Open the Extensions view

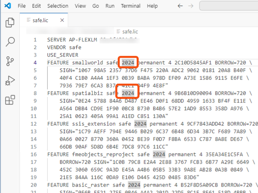(x=10, y=100)
